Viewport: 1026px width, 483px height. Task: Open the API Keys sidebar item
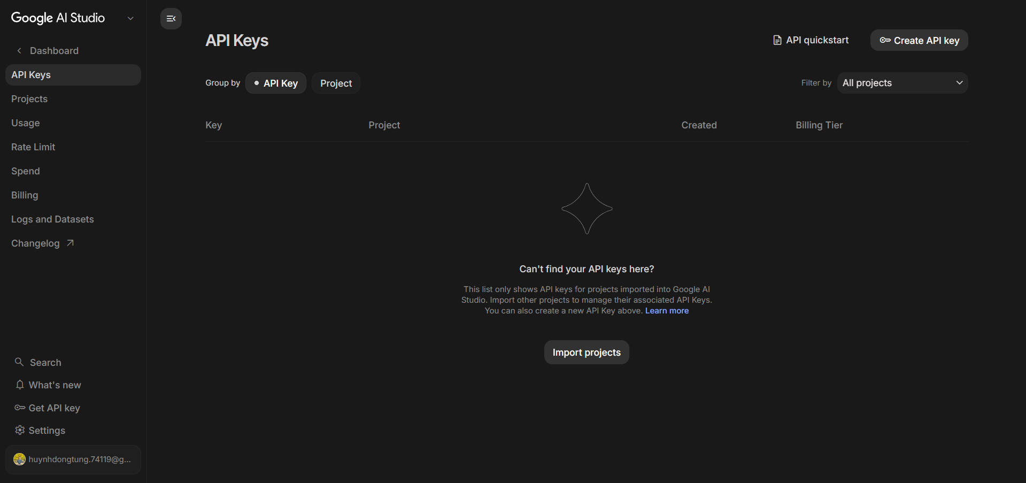[x=73, y=75]
